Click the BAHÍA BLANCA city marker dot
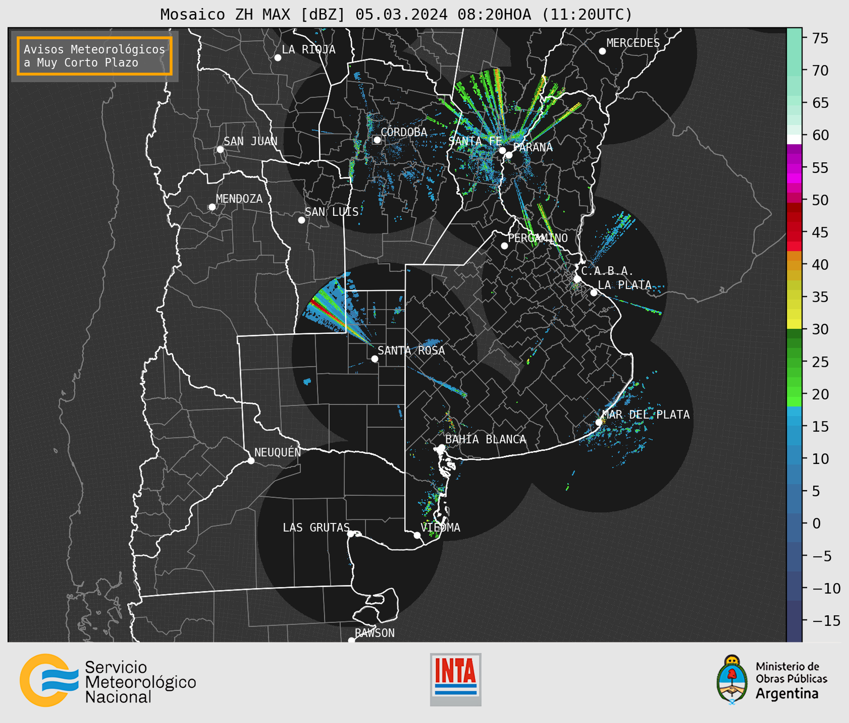The width and height of the screenshot is (849, 723). [441, 447]
